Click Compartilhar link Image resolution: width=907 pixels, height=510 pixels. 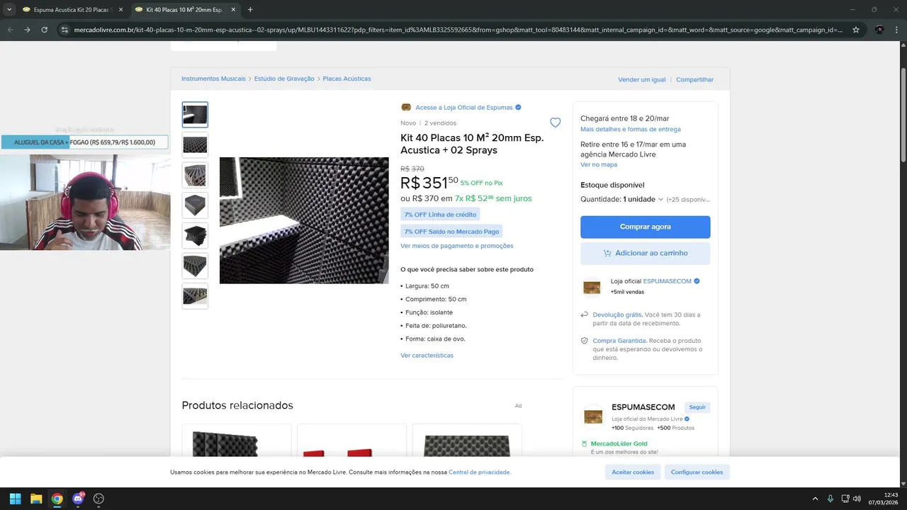(694, 79)
